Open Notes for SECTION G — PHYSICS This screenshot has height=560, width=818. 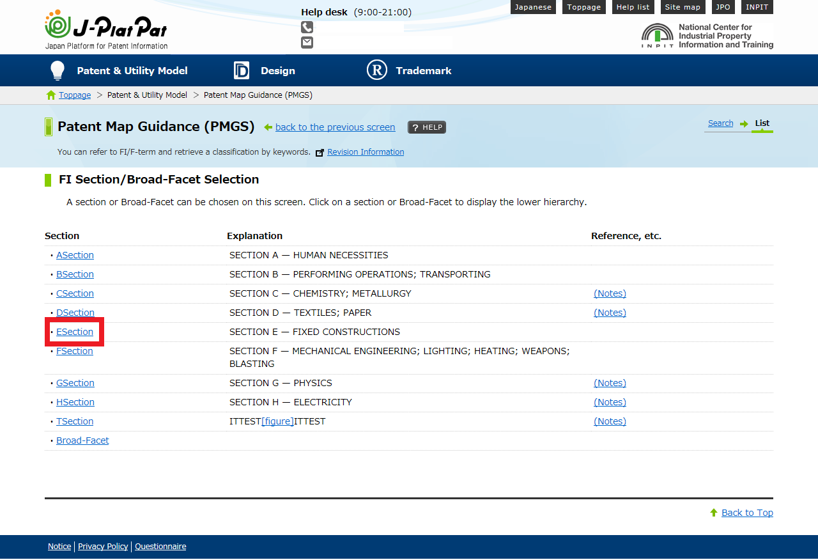[610, 382]
